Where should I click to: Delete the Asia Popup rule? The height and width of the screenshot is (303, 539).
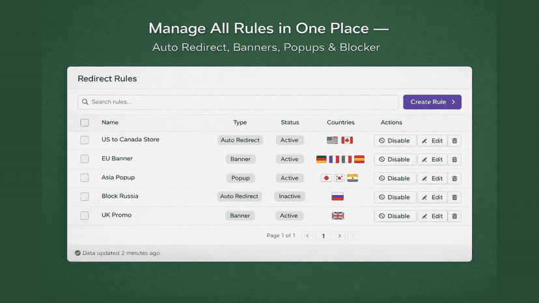coord(454,178)
